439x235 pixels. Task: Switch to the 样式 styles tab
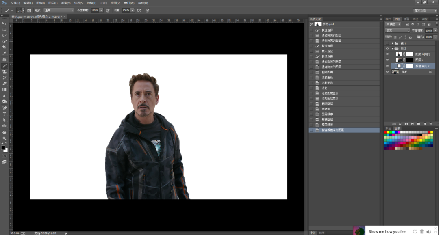(388, 19)
